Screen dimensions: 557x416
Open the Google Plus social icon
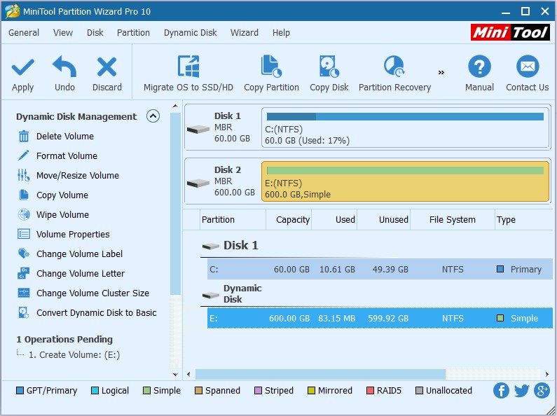tap(542, 391)
